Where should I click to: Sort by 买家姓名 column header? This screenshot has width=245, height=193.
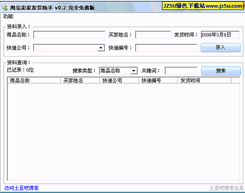80,80
